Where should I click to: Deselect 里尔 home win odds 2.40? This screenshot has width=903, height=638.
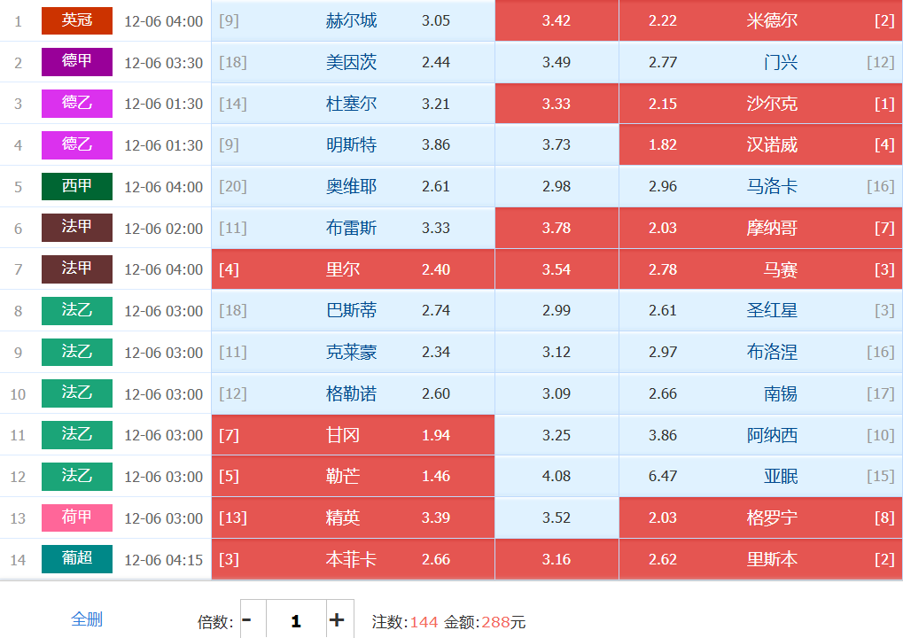(353, 269)
